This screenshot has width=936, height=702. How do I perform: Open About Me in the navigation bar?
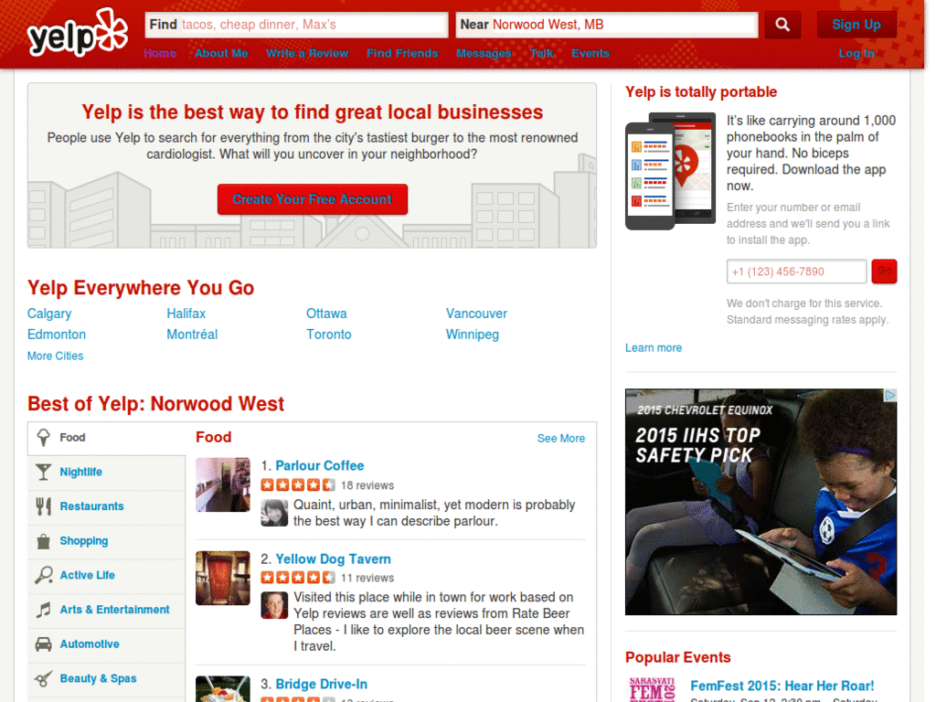(221, 53)
